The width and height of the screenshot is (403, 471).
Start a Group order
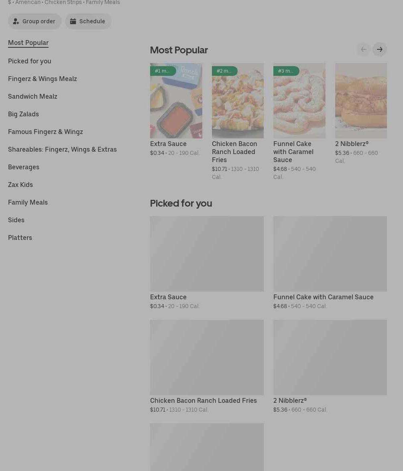click(35, 21)
